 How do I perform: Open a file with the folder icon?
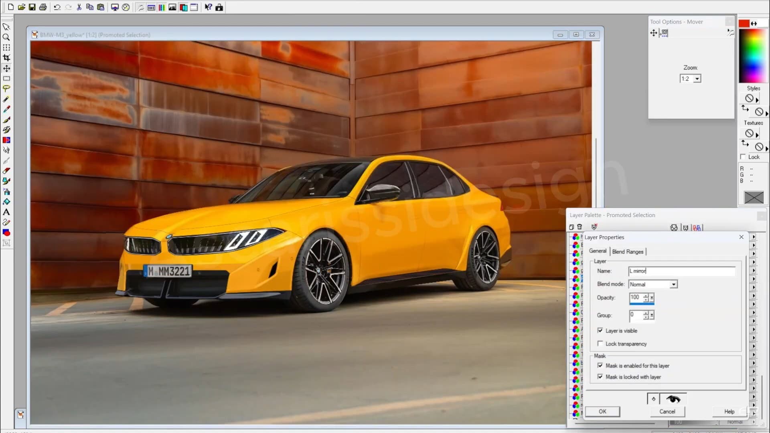21,7
